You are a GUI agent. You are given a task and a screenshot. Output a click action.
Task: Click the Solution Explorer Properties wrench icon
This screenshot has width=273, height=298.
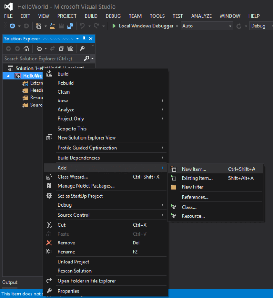tap(82, 48)
